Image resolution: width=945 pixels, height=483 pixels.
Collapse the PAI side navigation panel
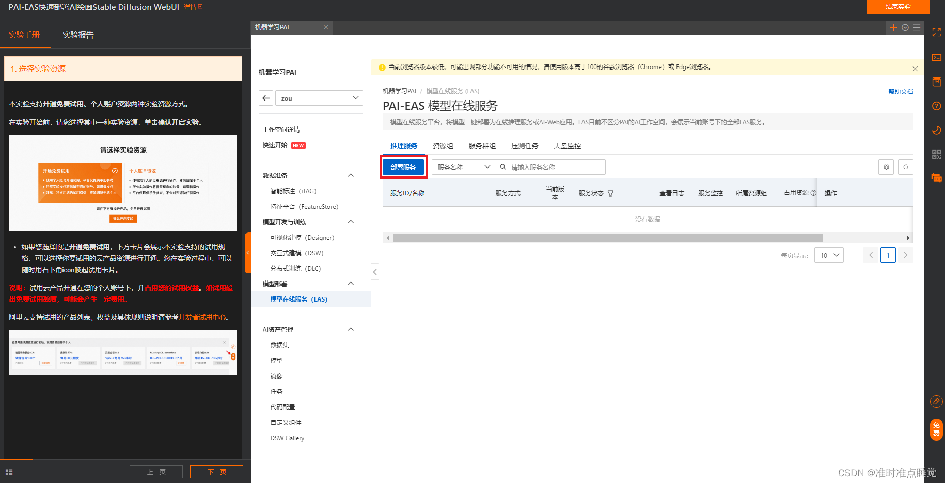coord(375,272)
